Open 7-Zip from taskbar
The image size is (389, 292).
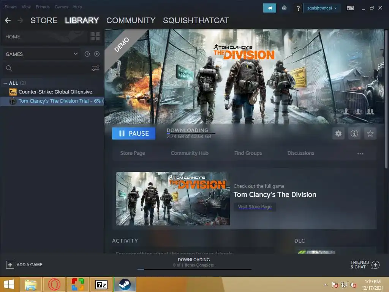[101, 284]
